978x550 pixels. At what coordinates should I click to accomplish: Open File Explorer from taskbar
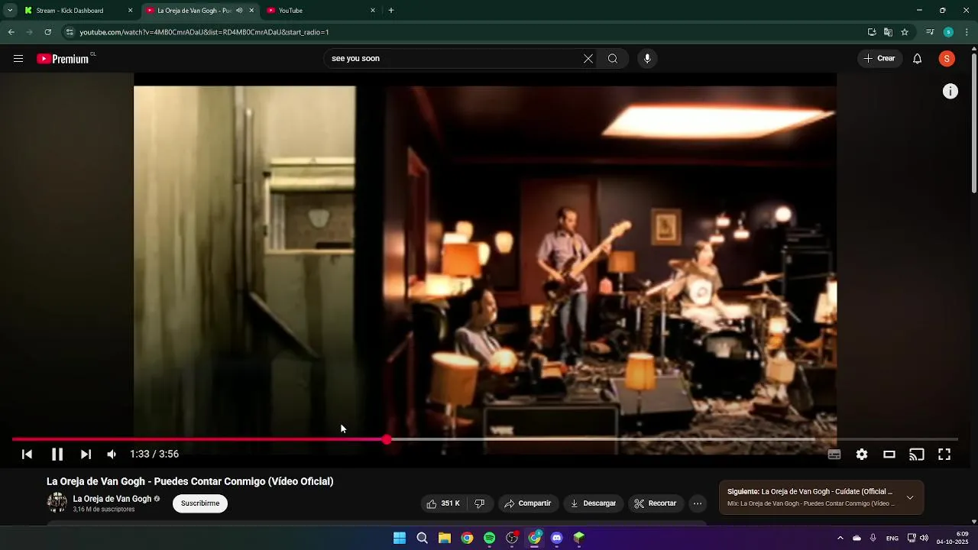click(445, 538)
